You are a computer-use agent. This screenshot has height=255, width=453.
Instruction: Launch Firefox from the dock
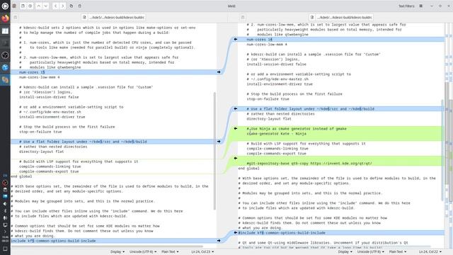coord(5,18)
